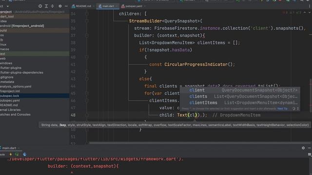This screenshot has height=175, width=312.
Task: Select windows folder in project tree
Action: [x=35, y=63]
